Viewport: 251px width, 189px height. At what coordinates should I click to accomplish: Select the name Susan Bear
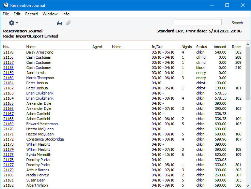click(35, 180)
